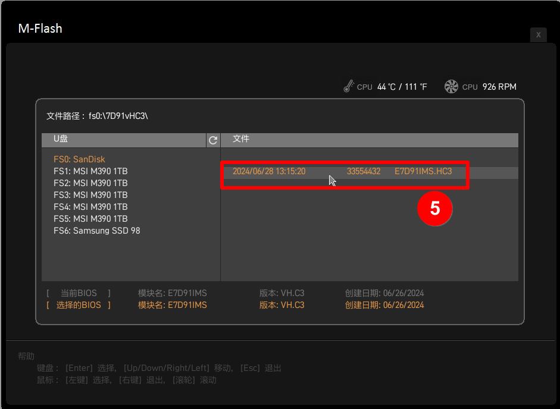Open FS4: MSI M390 1TB drive
Viewport: 560px width, 409px height.
(x=90, y=207)
